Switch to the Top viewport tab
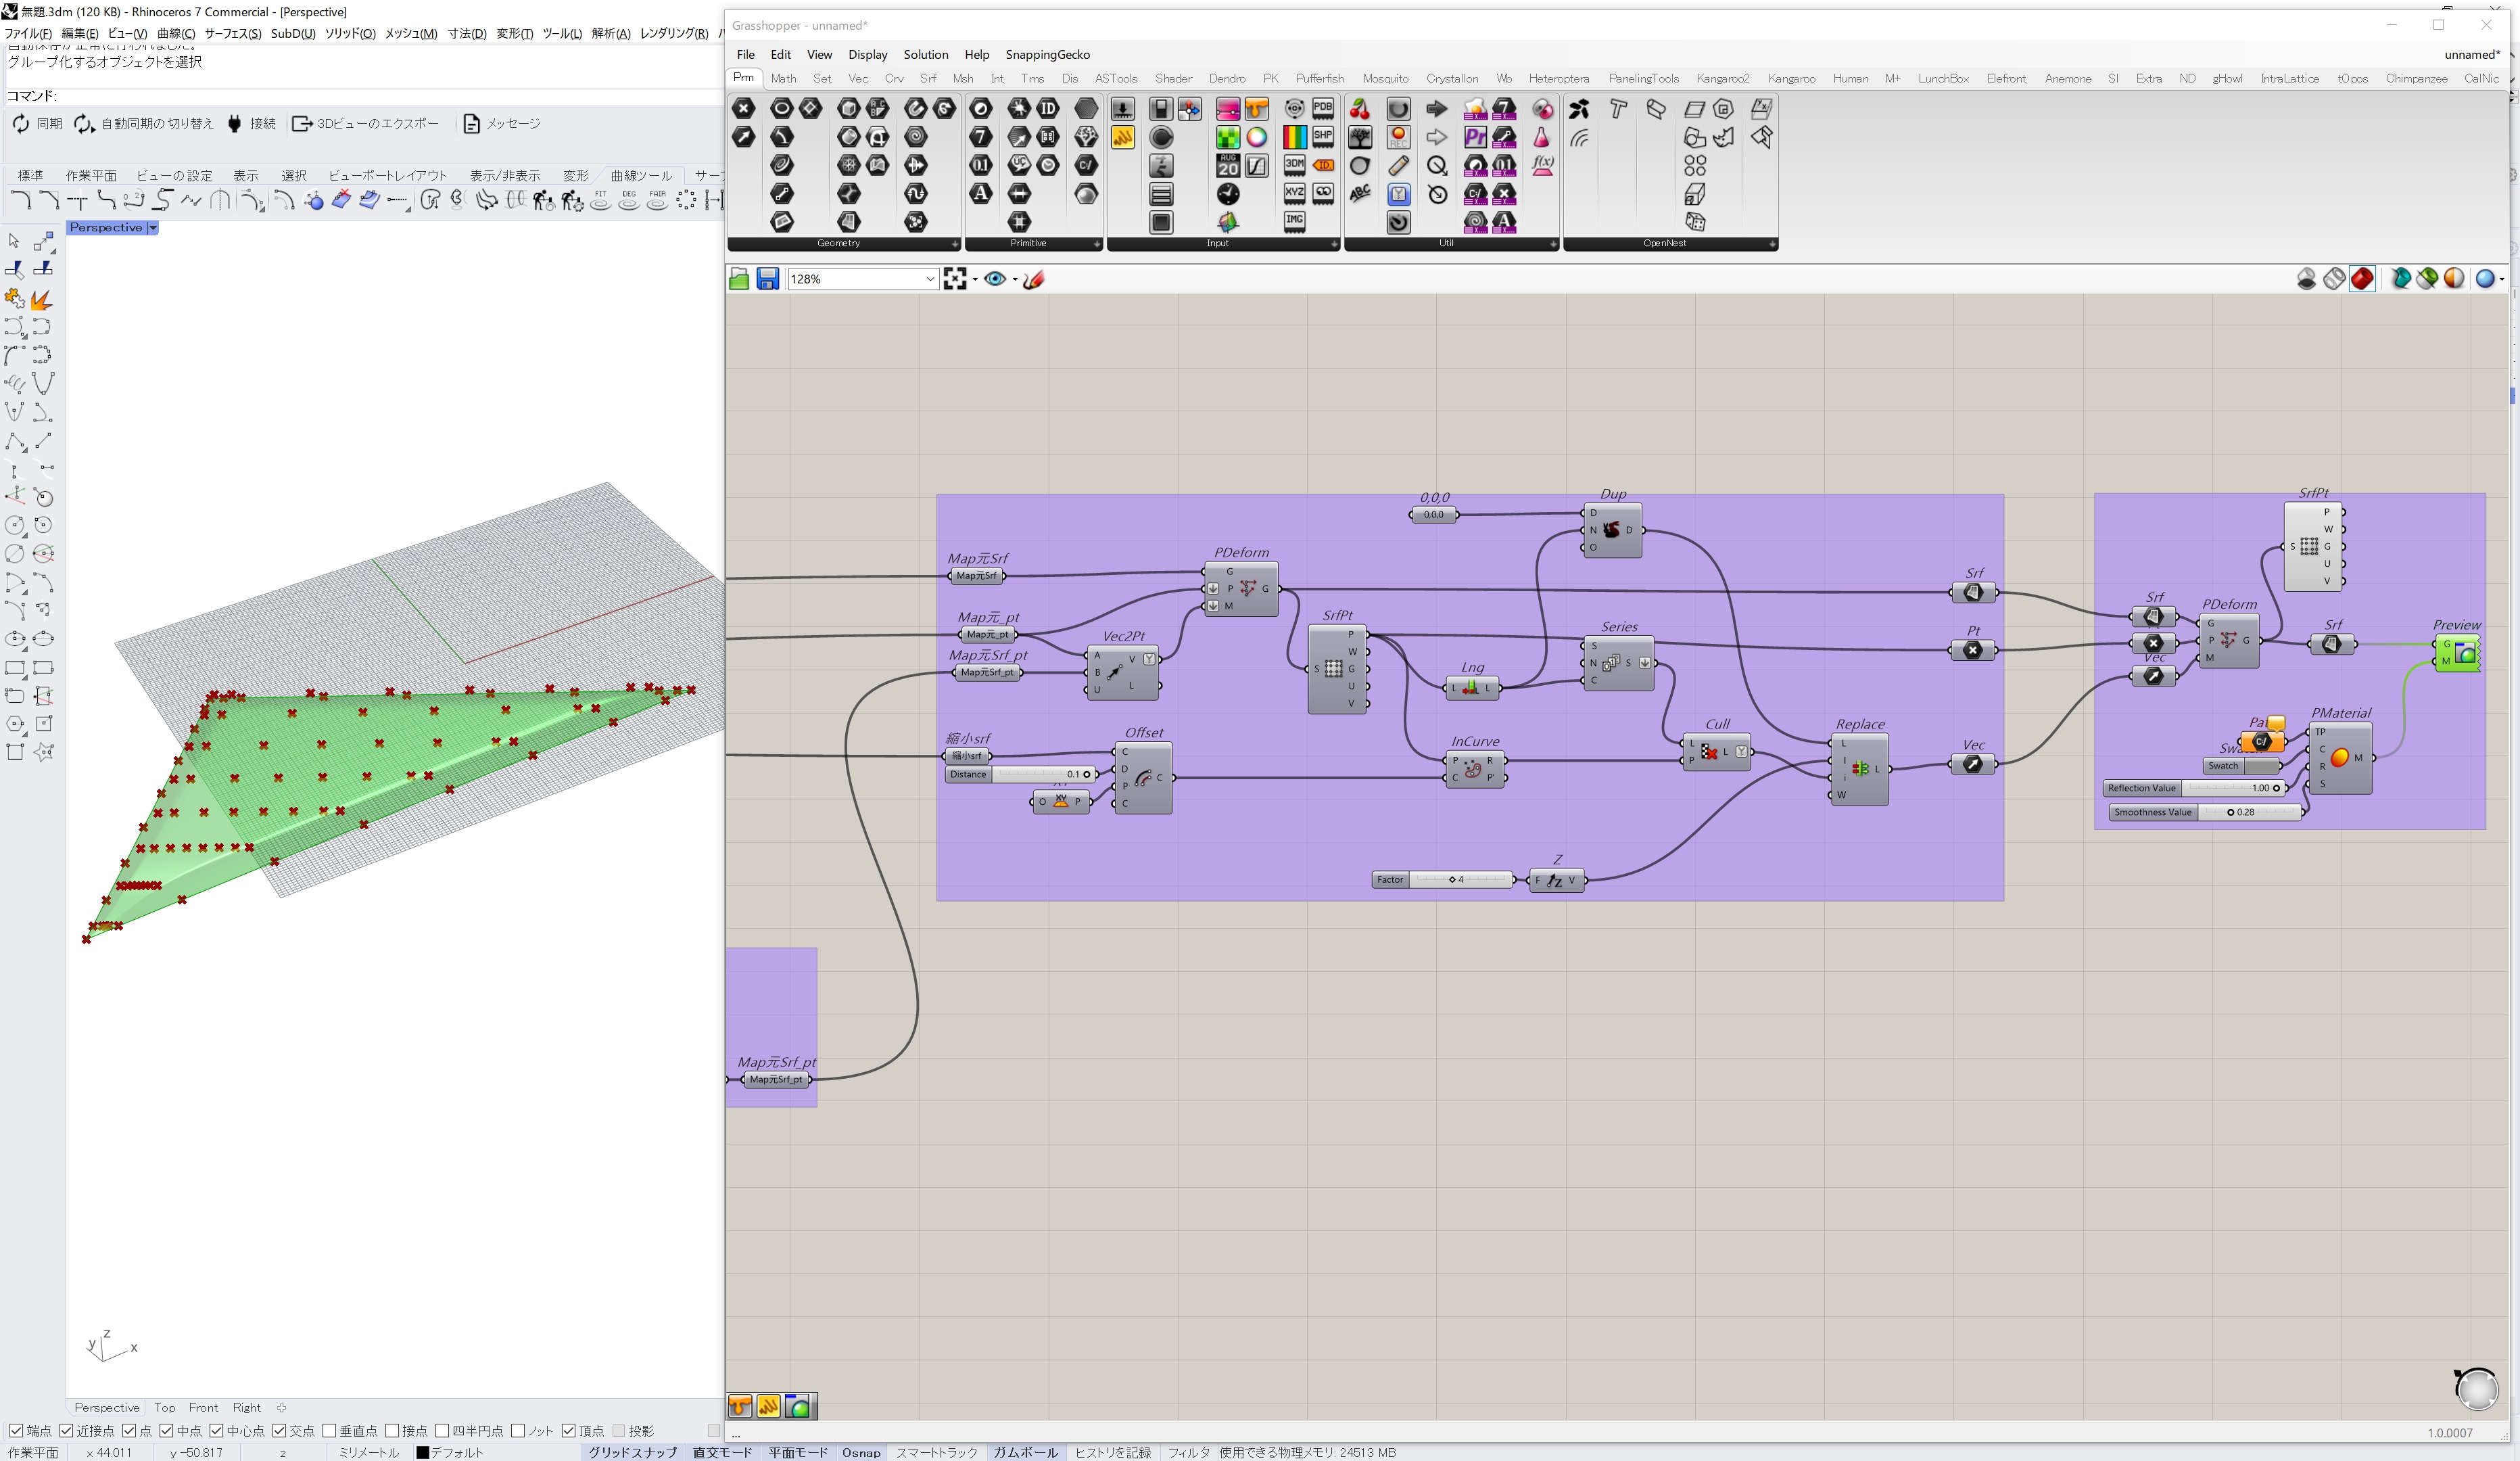 [x=165, y=1407]
